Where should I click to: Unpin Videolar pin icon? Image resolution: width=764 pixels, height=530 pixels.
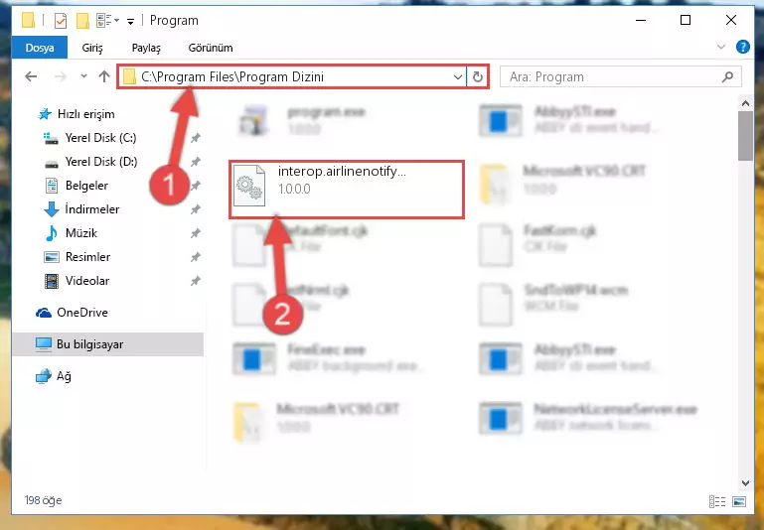[x=196, y=281]
